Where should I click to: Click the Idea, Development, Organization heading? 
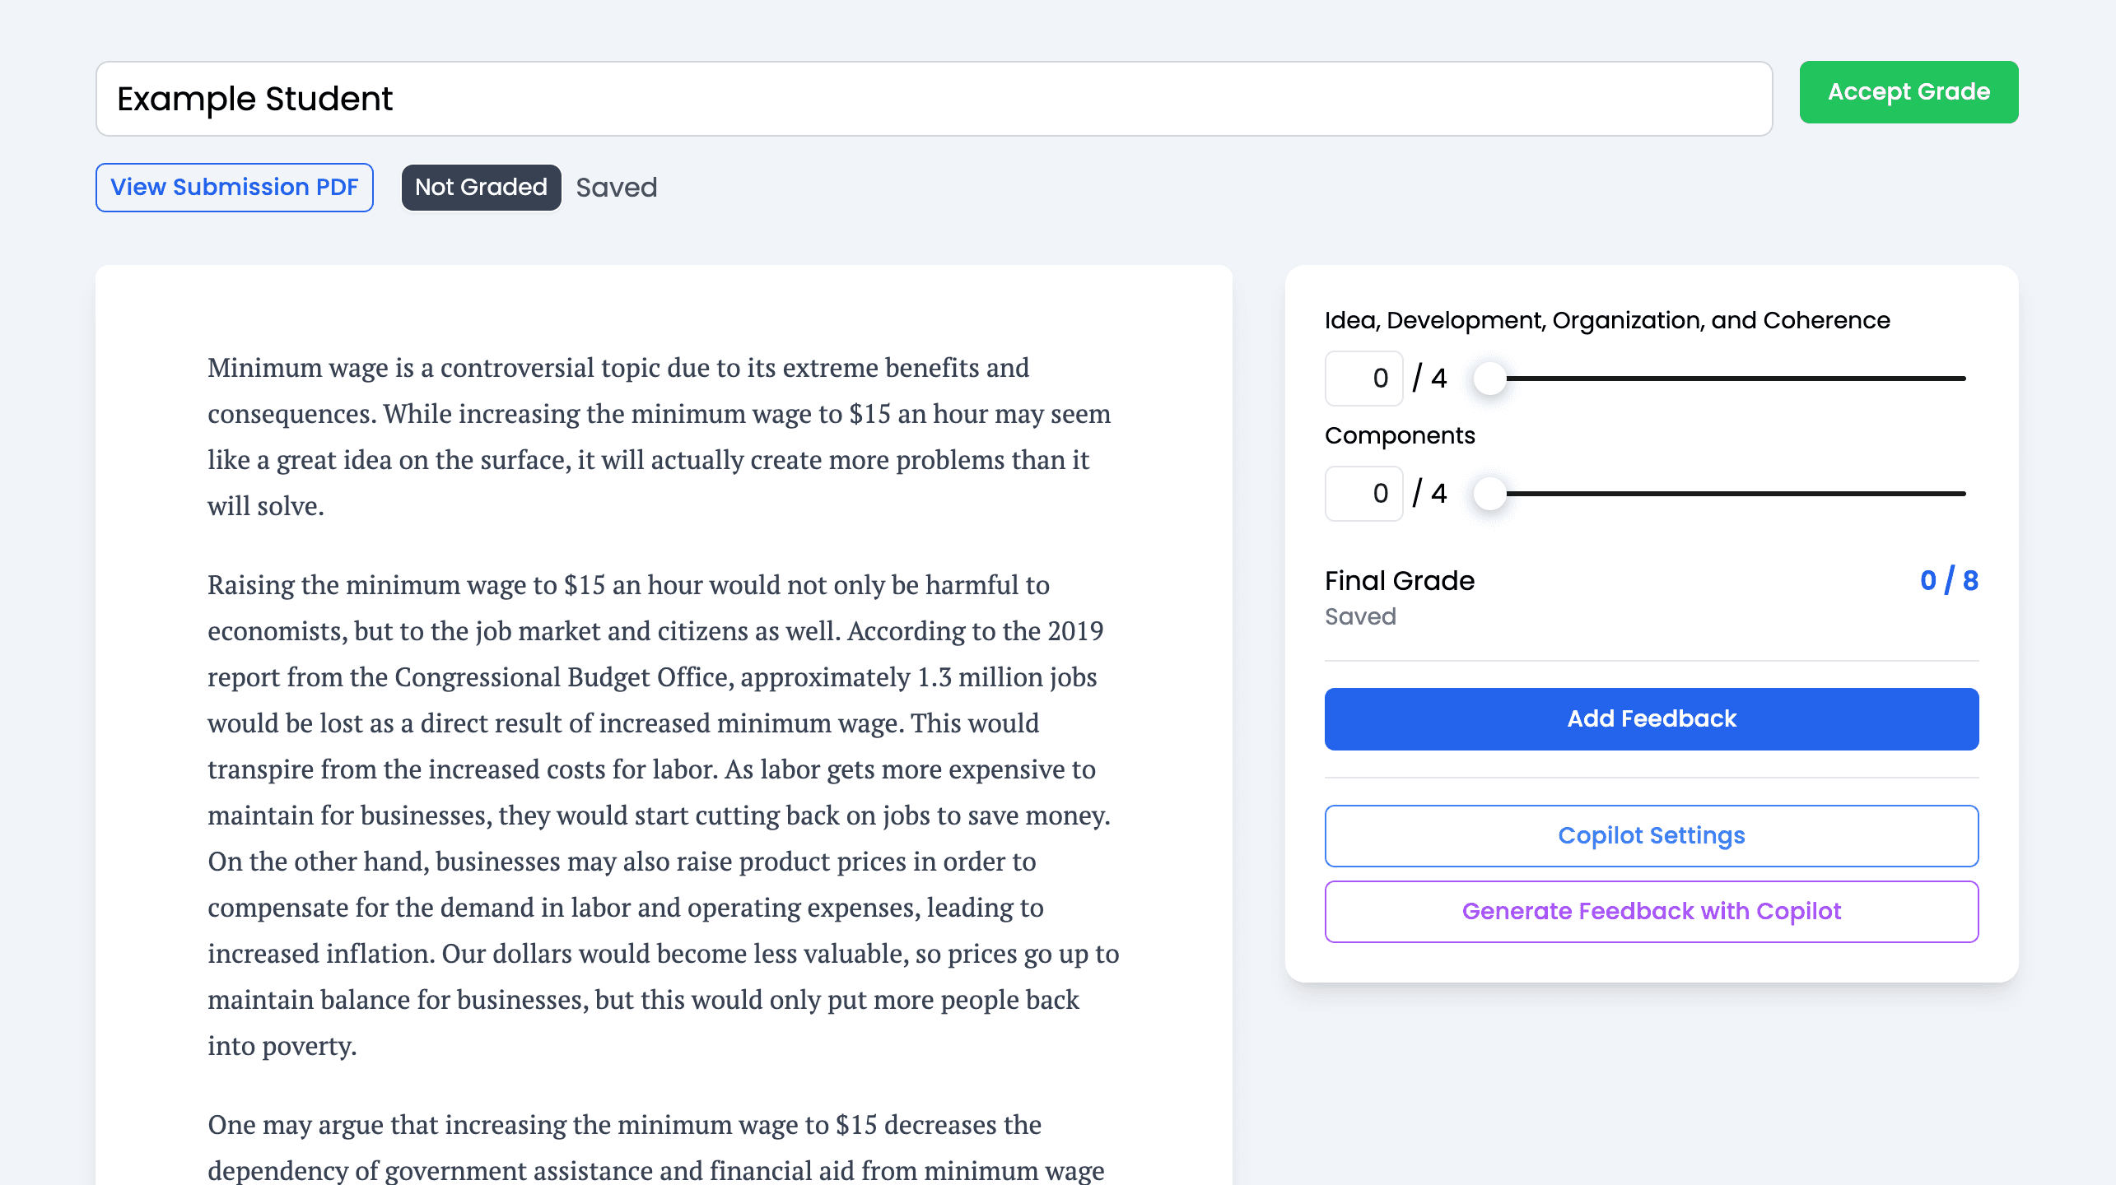pos(1607,320)
